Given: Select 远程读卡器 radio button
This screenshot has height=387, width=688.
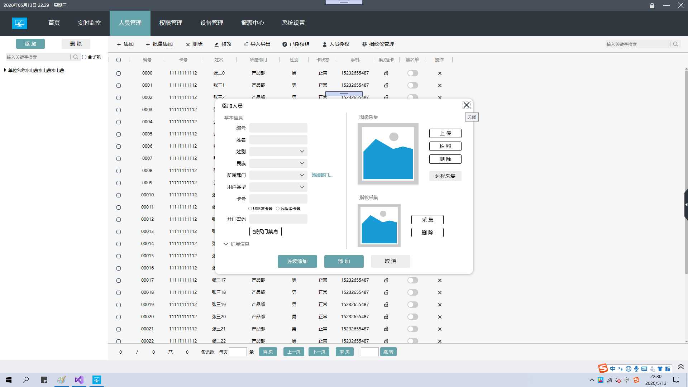Looking at the screenshot, I should click(278, 209).
